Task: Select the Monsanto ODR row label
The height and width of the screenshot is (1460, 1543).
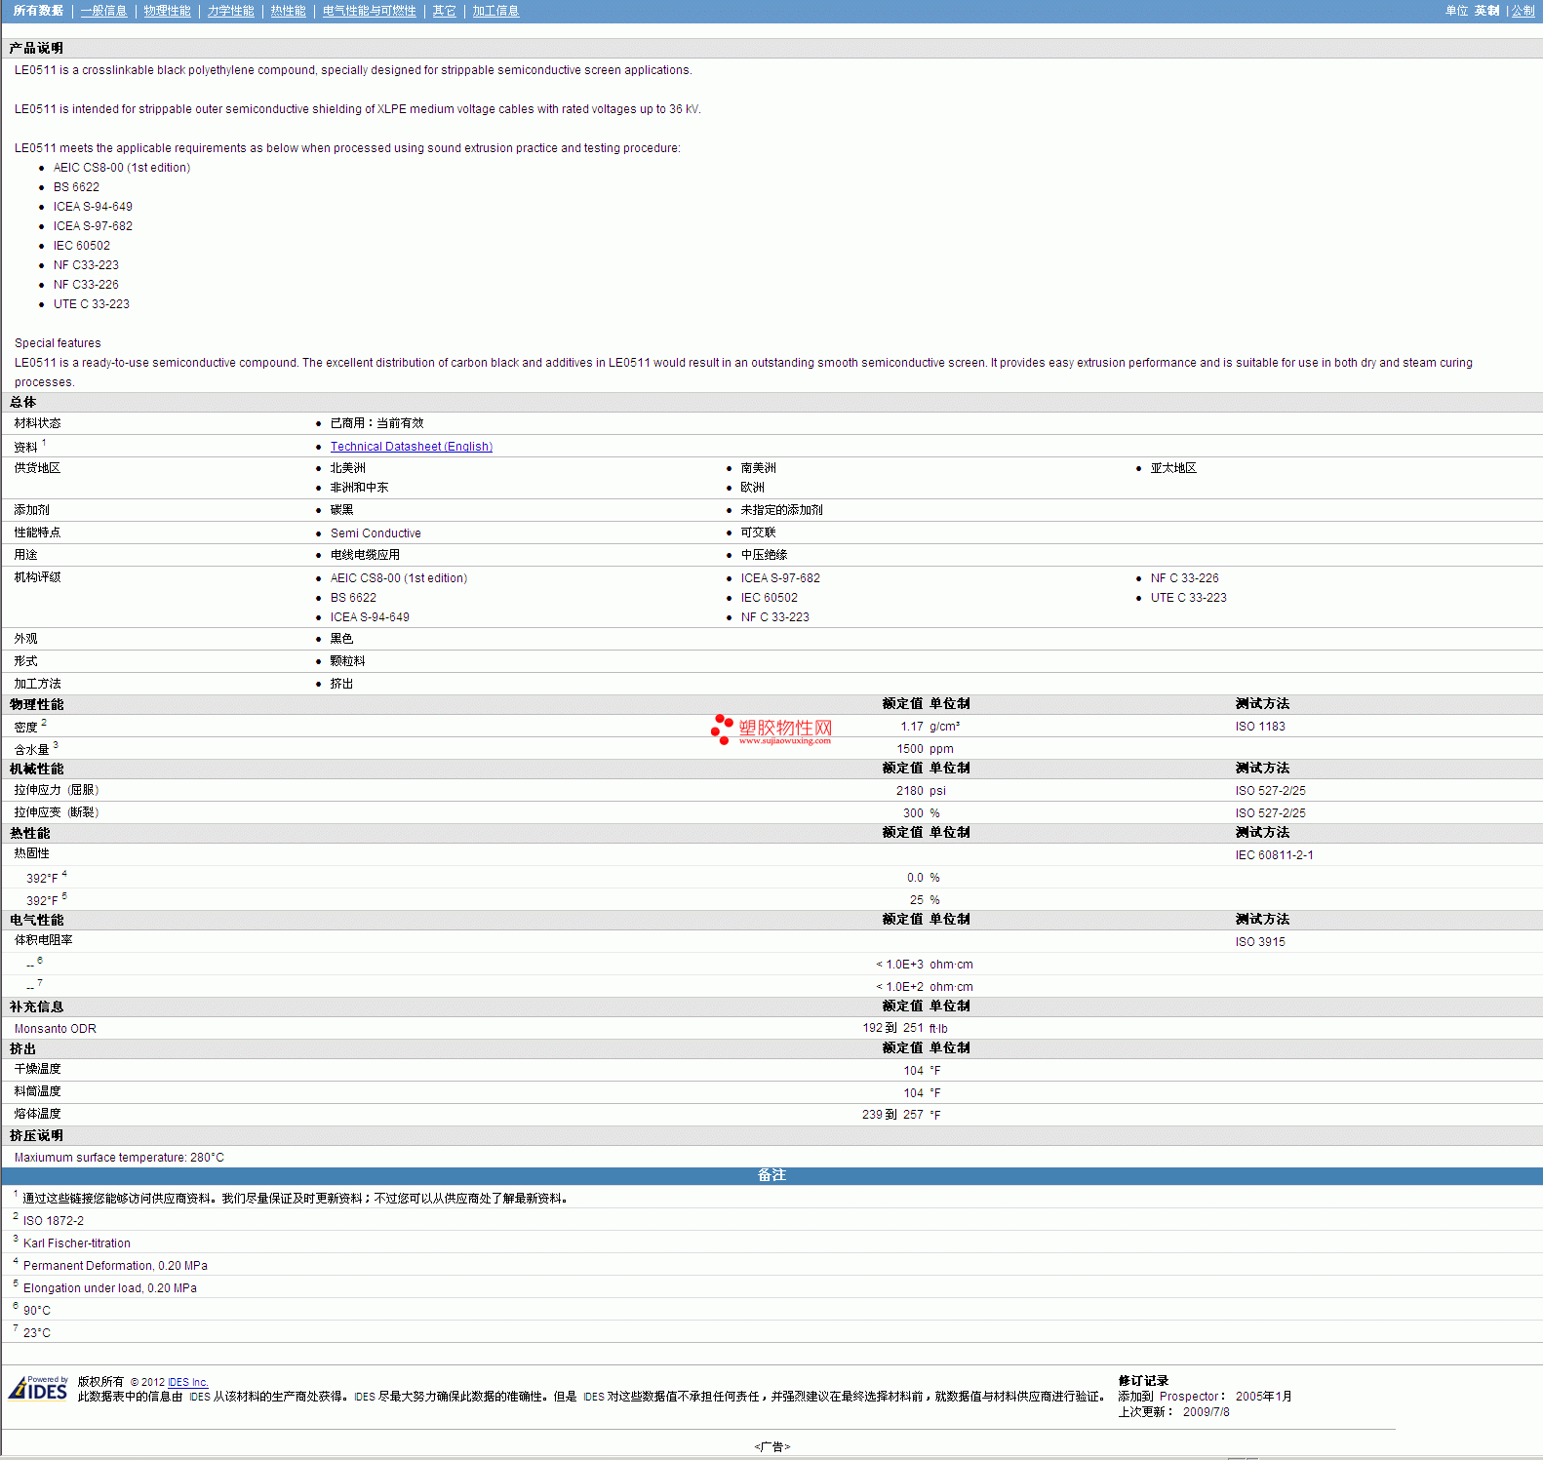Action: click(56, 1029)
